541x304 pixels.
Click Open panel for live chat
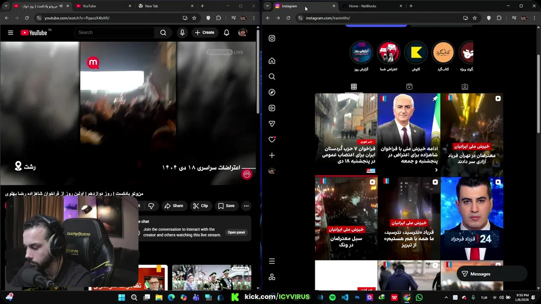coord(236,232)
